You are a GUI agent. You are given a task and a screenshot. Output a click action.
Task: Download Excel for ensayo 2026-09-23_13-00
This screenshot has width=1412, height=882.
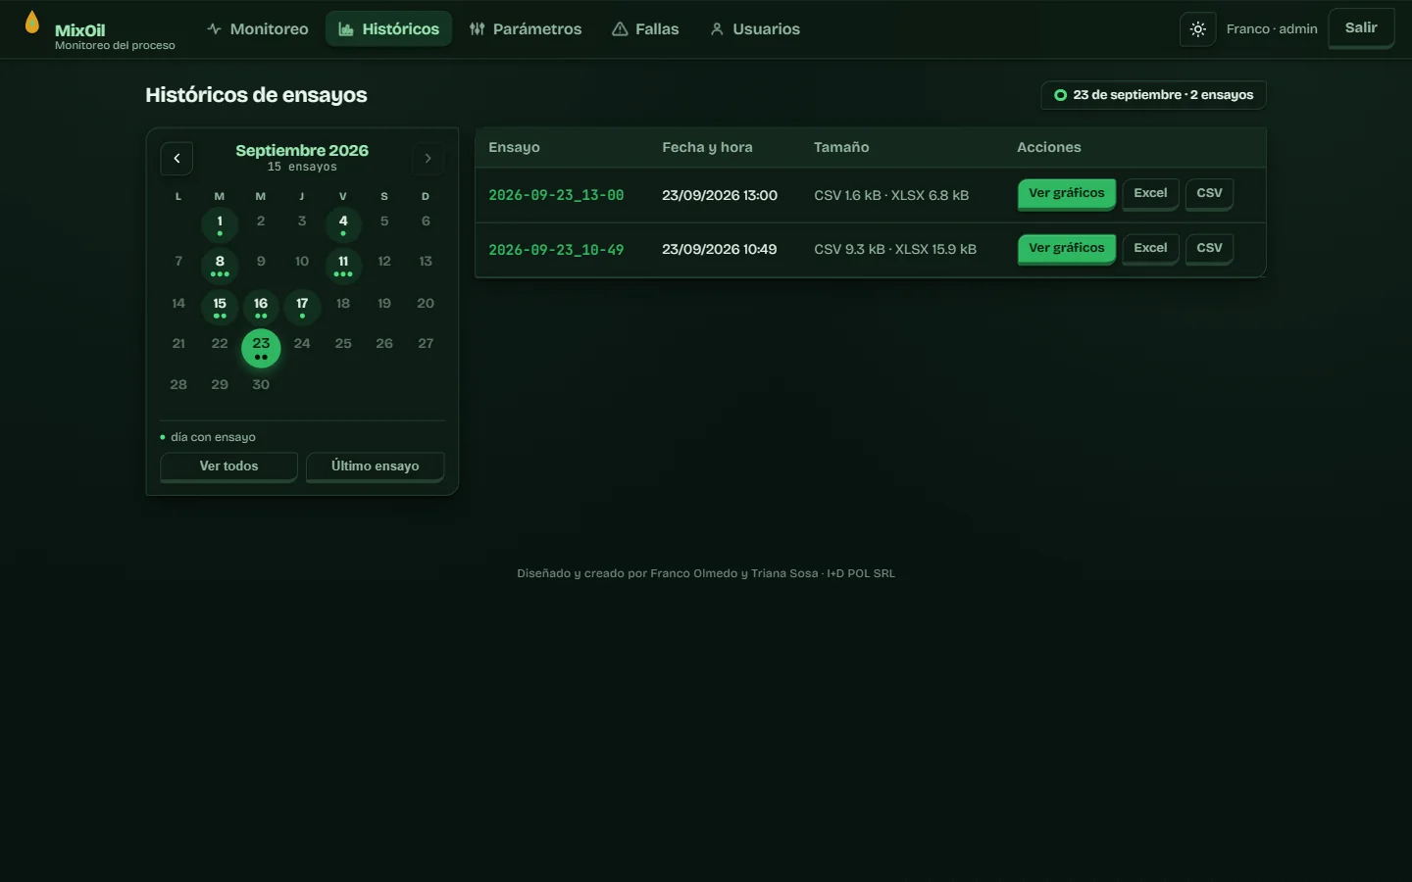click(x=1150, y=194)
